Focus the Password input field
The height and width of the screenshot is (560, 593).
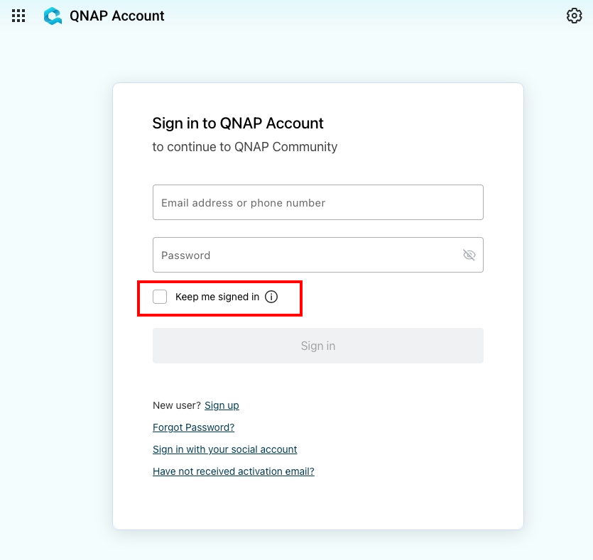(318, 255)
